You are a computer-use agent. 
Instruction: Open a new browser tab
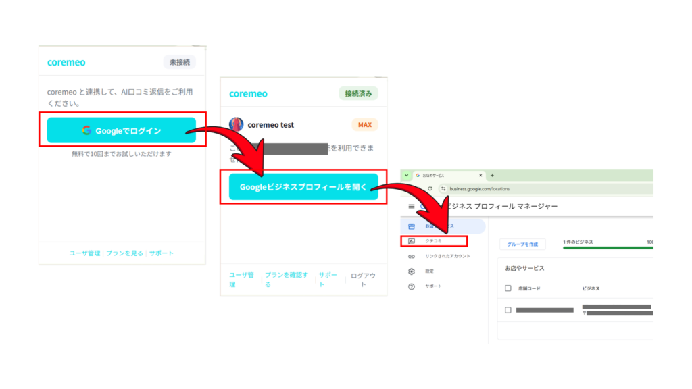click(492, 175)
